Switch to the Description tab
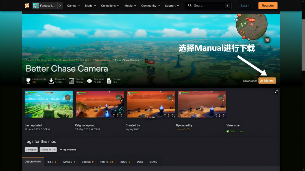The image size is (305, 171). (33, 161)
